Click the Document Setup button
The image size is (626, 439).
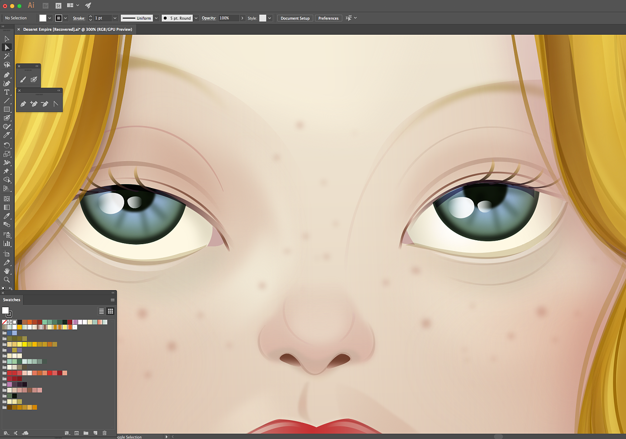point(295,18)
